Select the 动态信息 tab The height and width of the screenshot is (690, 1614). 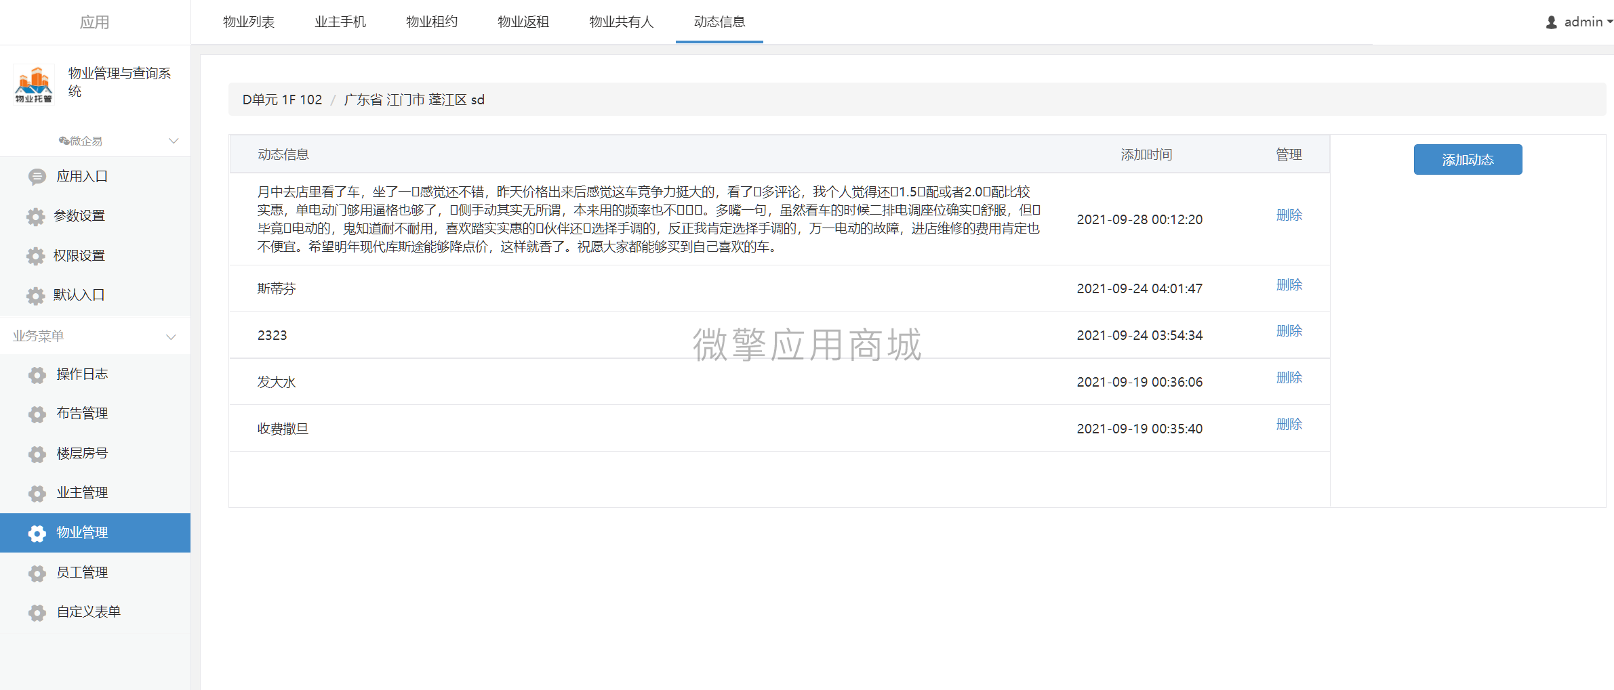pos(719,22)
